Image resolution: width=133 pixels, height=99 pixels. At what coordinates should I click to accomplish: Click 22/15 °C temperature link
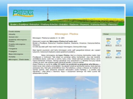click(109, 57)
